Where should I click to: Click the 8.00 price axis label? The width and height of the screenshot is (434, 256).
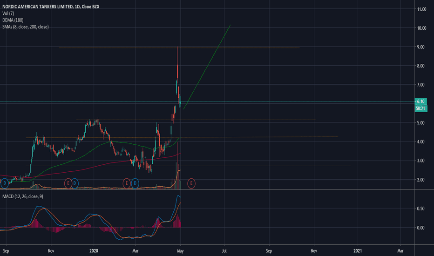point(420,66)
